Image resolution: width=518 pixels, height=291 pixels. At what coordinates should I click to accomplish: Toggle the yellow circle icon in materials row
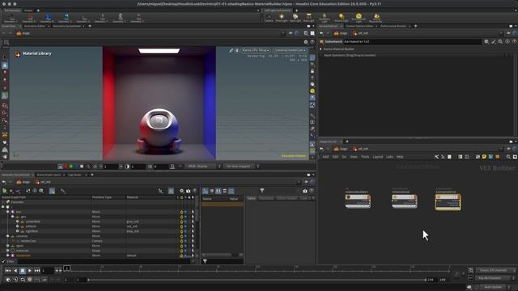click(181, 251)
